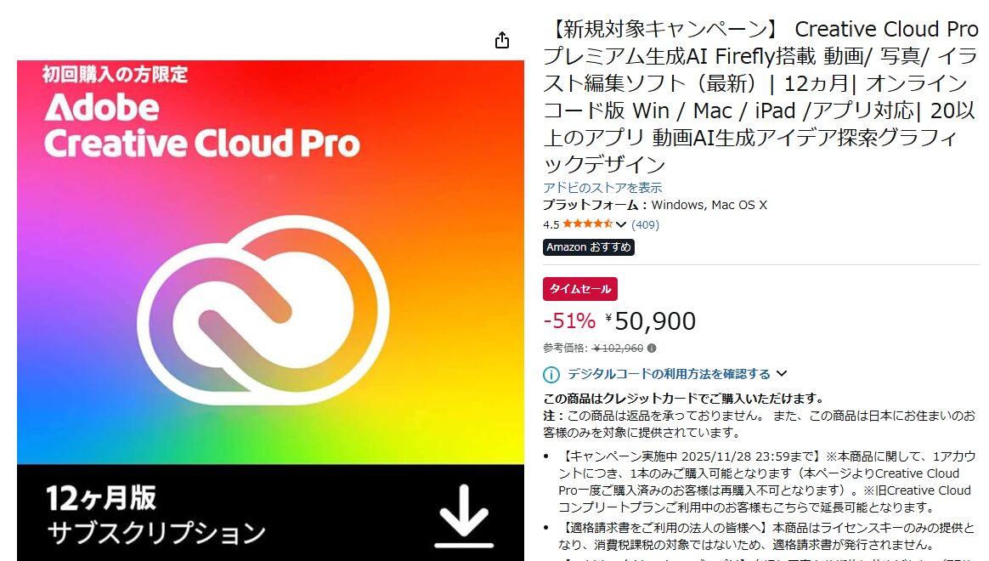The width and height of the screenshot is (989, 561).
Task: Click the 12ヶ月版 subscription banner on image
Action: pyautogui.click(x=270, y=513)
